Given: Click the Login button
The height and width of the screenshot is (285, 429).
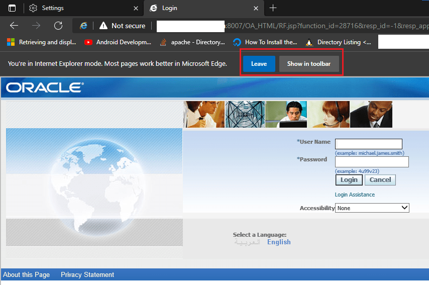Looking at the screenshot, I should pyautogui.click(x=349, y=180).
